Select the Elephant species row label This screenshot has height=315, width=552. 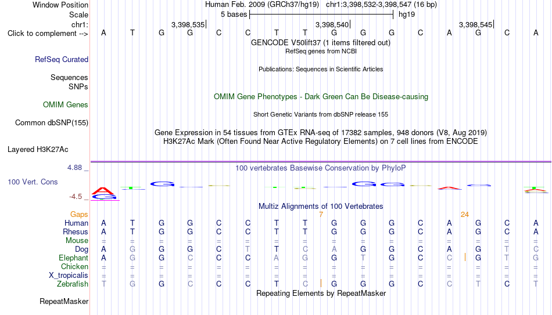click(74, 258)
